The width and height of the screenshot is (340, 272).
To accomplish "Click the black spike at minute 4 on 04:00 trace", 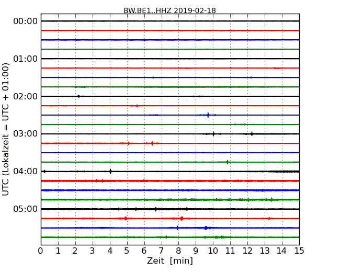I will tap(110, 172).
